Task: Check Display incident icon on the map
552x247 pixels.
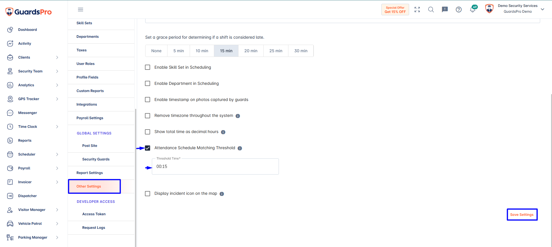Action: point(148,194)
